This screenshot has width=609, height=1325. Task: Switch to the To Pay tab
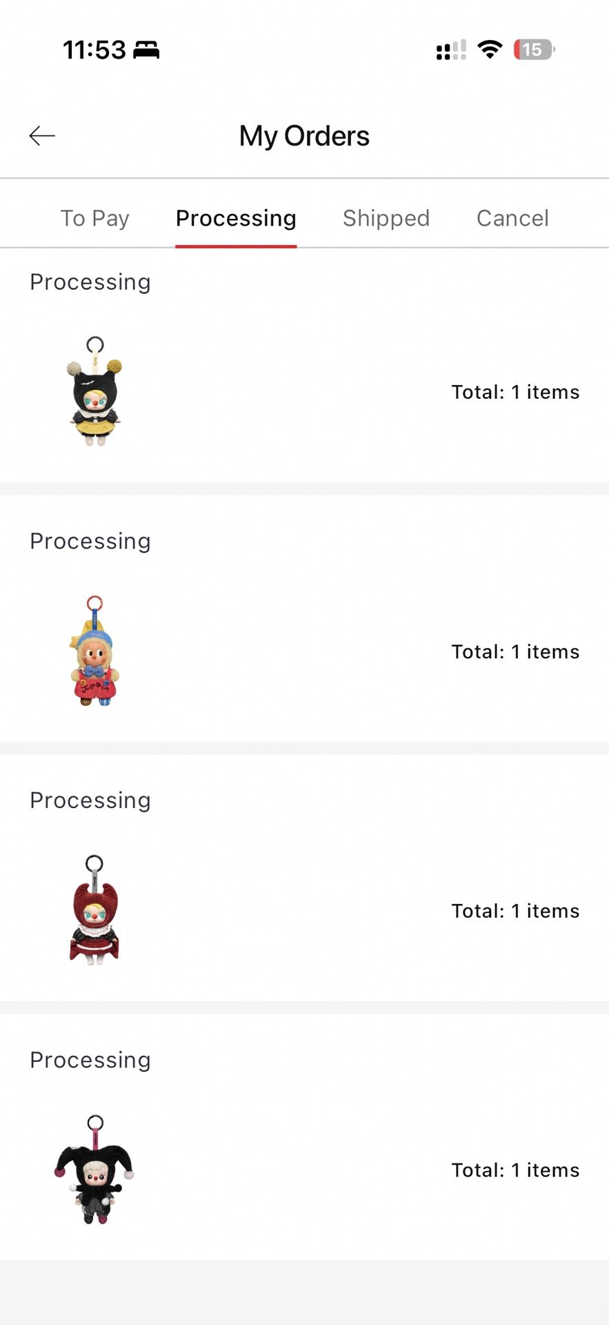94,218
